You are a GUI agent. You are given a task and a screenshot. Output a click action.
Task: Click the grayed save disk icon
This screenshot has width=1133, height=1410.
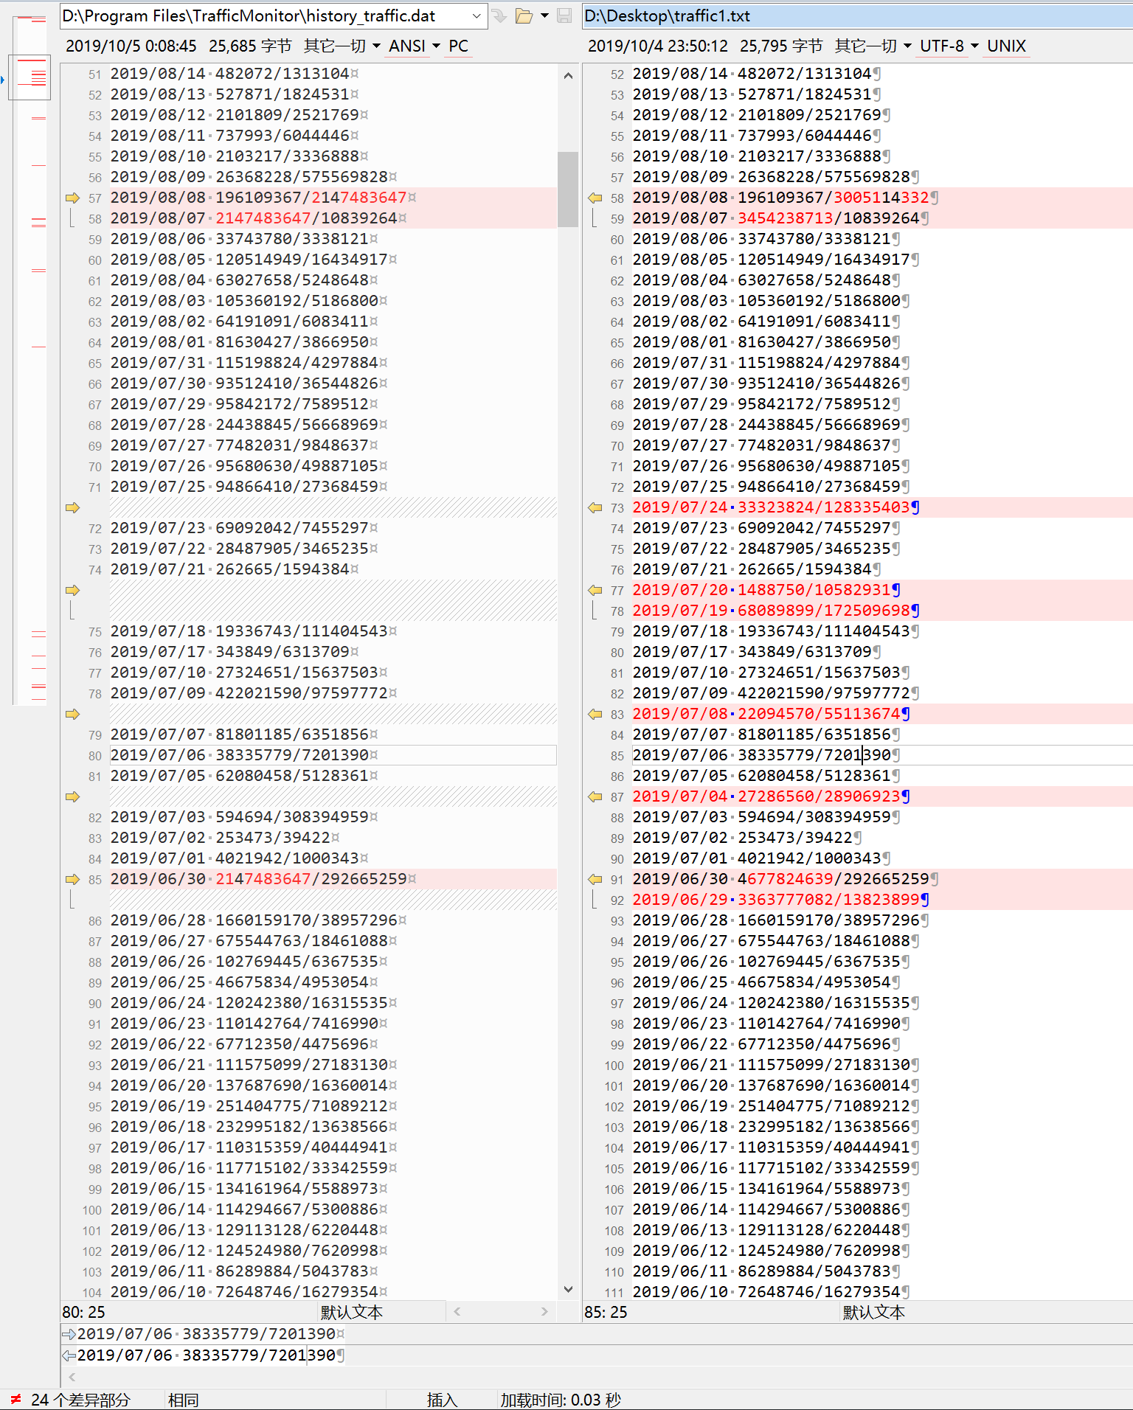(564, 16)
